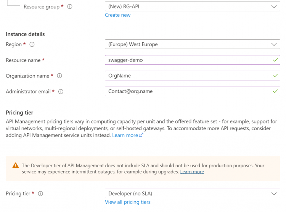
Task: Click the Pricing tier info icon
Action: coord(40,194)
